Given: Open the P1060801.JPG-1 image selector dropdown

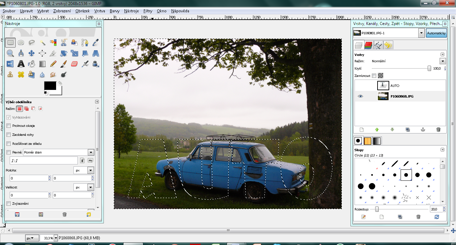Looking at the screenshot, I should 421,33.
